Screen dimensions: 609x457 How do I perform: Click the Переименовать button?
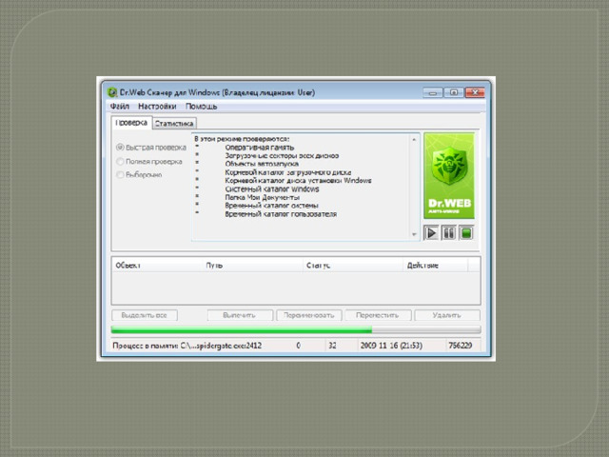click(x=308, y=315)
